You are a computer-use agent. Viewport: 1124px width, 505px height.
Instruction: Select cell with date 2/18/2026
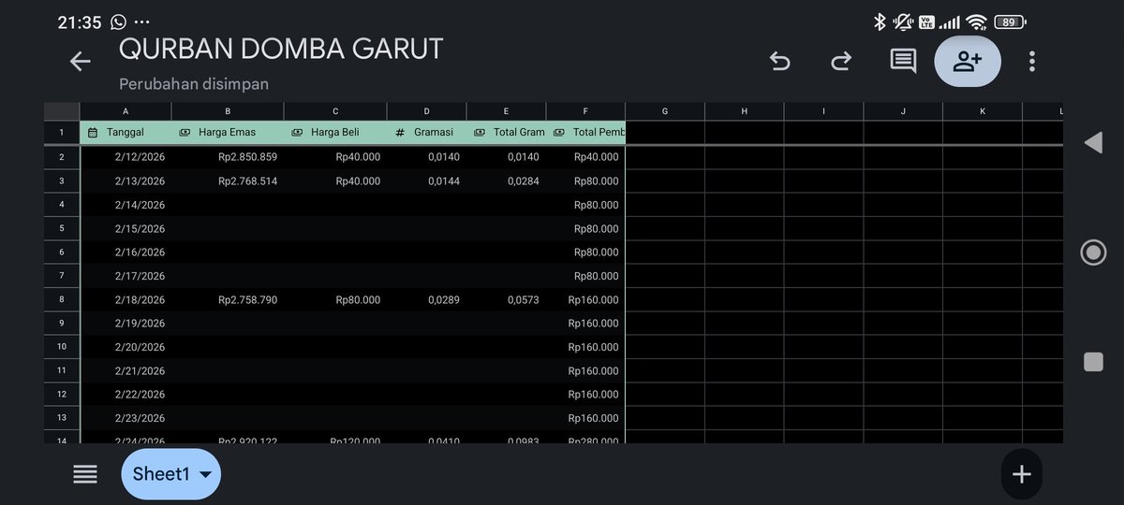click(x=126, y=299)
